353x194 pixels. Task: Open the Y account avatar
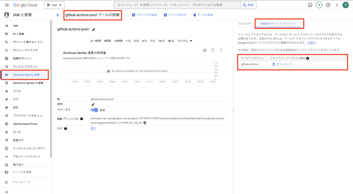pyautogui.click(x=346, y=5)
